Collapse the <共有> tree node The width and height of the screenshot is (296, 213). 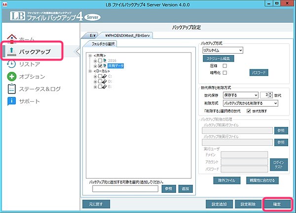pos(90,56)
